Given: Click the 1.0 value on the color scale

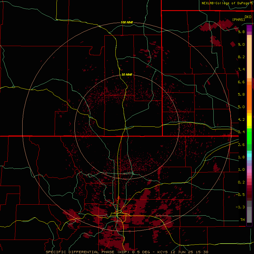Looking at the screenshot, I should [241, 170].
